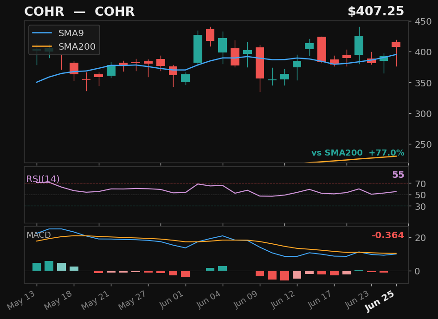Click the Jun 01 date label
This screenshot has height=319, width=438.
pyautogui.click(x=172, y=299)
